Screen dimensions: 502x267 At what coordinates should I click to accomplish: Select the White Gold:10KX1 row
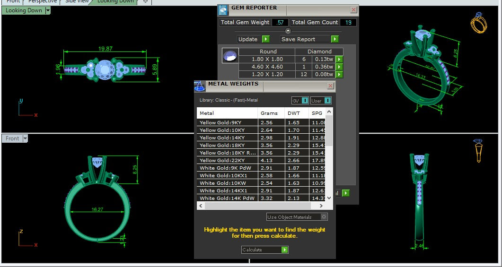[x=261, y=175]
